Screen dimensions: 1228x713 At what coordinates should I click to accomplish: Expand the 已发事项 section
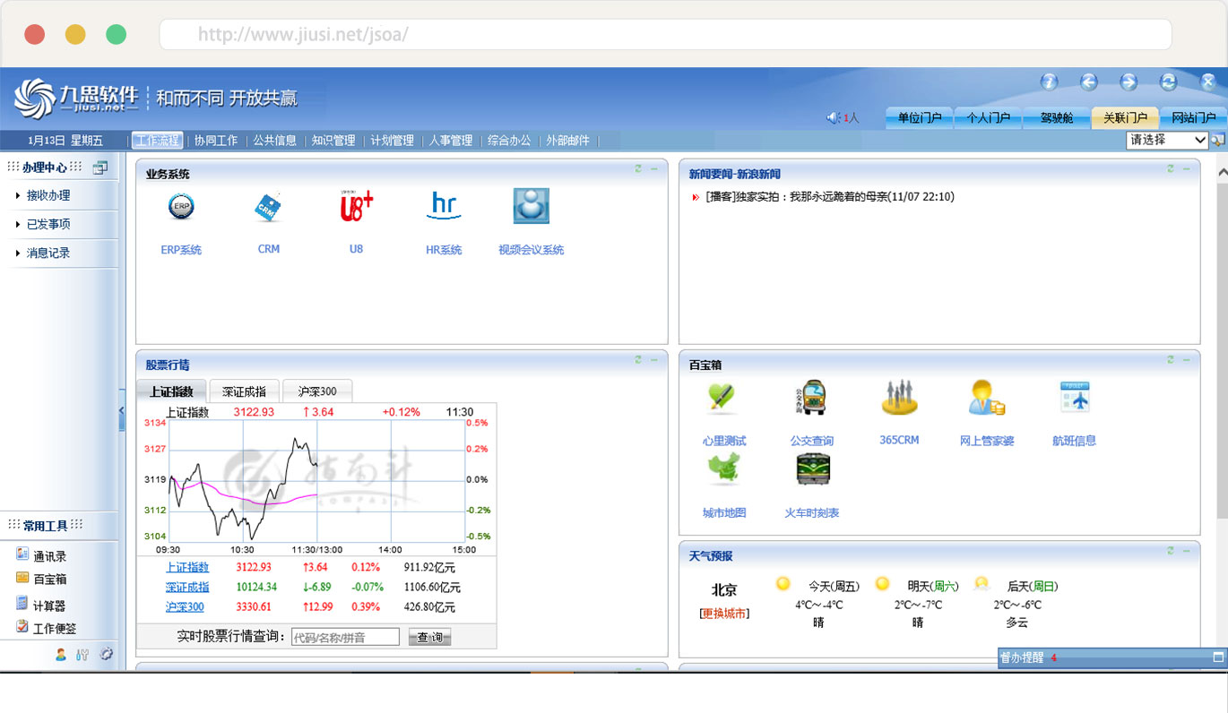[48, 224]
